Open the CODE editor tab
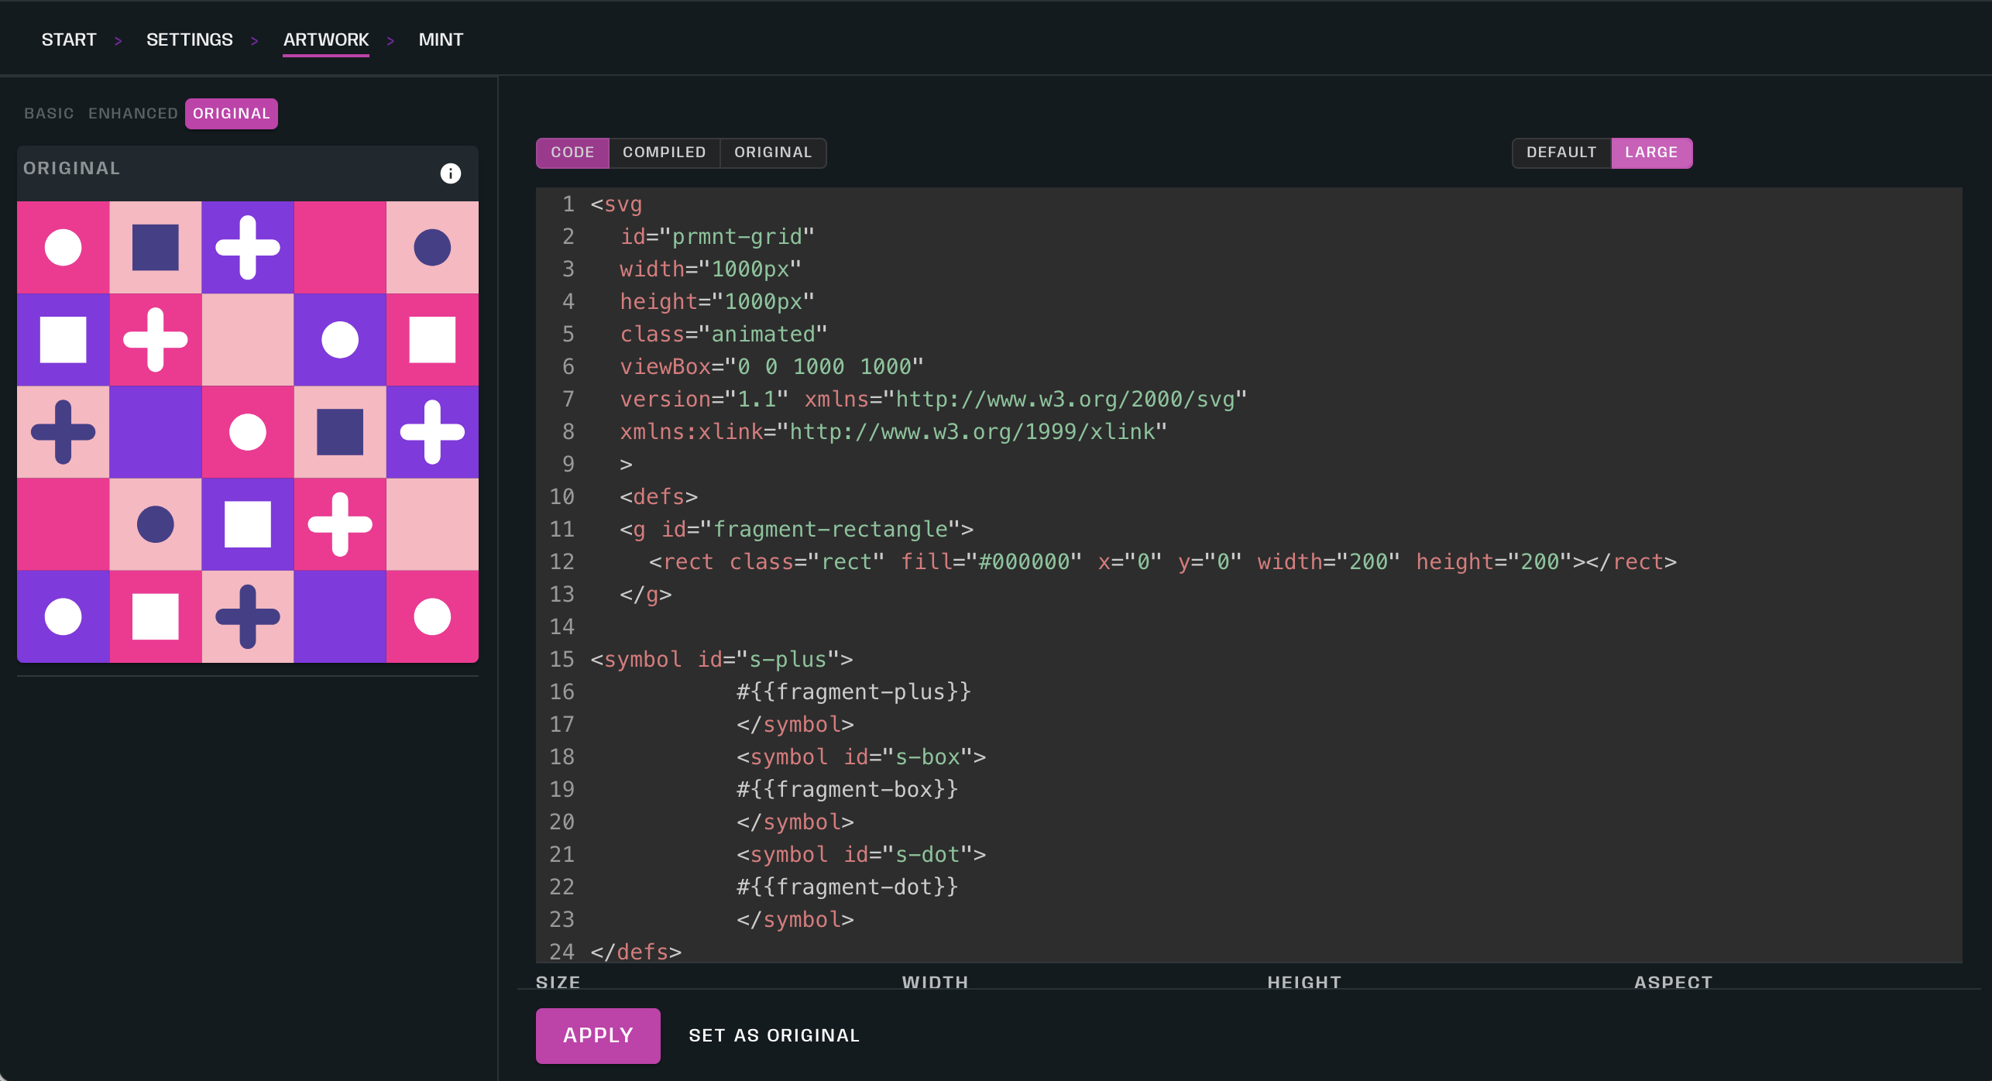 point(572,153)
